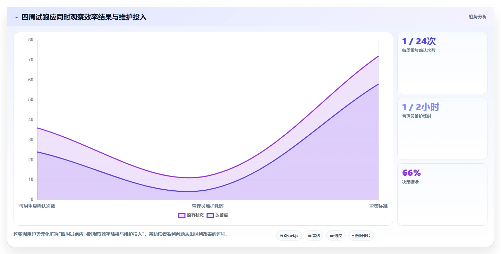Click the trend icon beside the chart title

[x=16, y=17]
